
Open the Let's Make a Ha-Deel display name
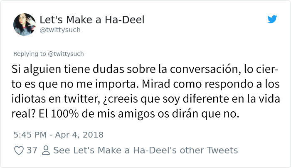pyautogui.click(x=92, y=20)
